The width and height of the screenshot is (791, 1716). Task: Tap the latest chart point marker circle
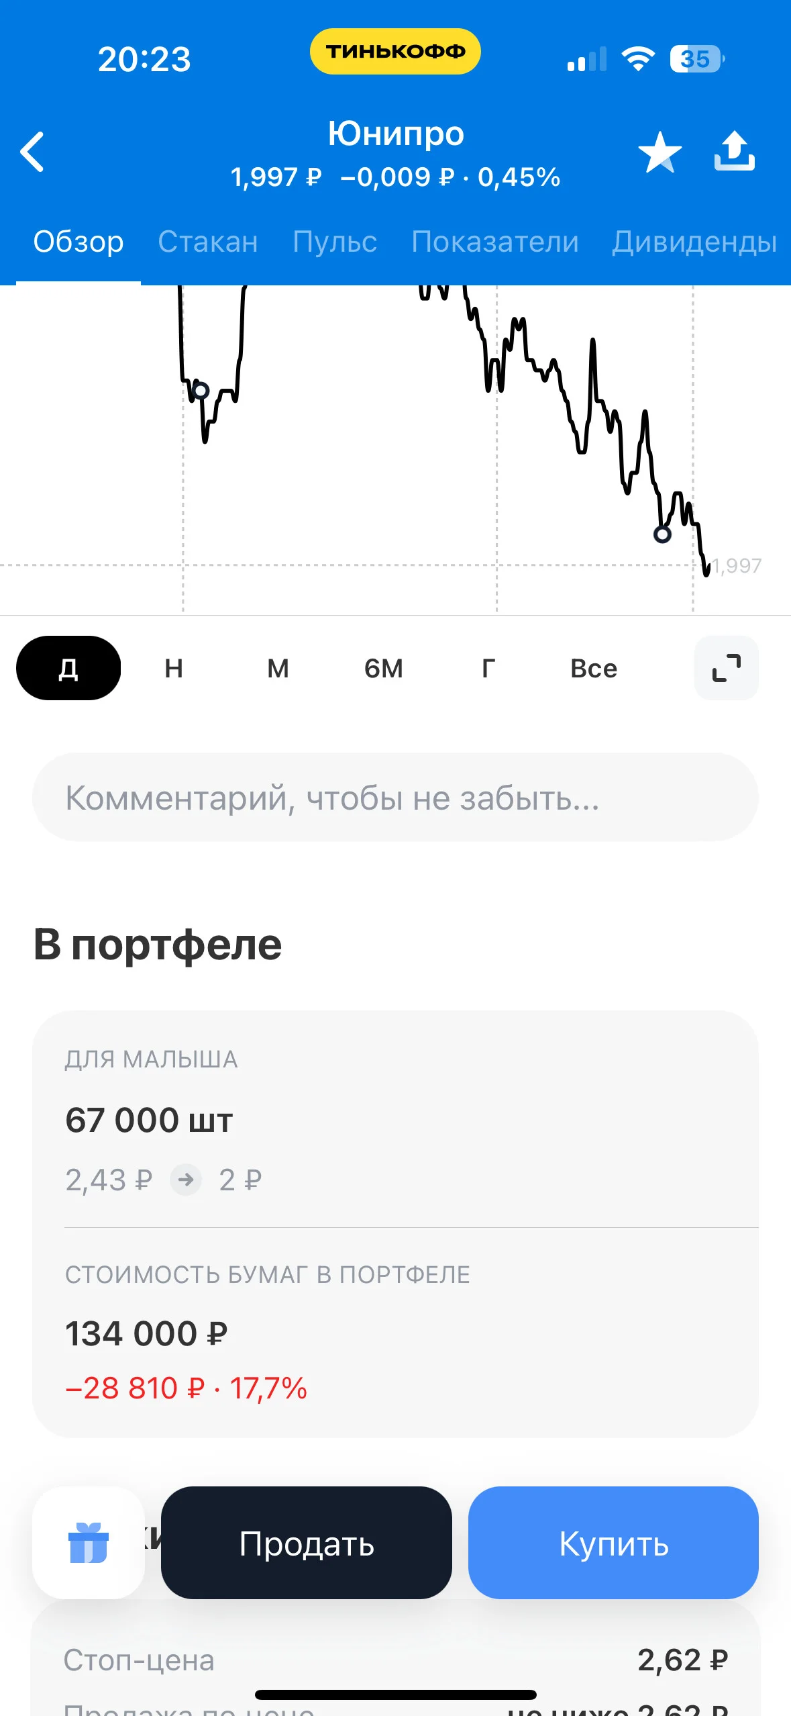(662, 534)
